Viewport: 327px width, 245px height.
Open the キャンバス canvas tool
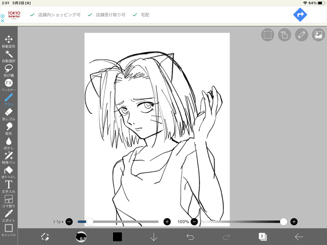(9, 230)
